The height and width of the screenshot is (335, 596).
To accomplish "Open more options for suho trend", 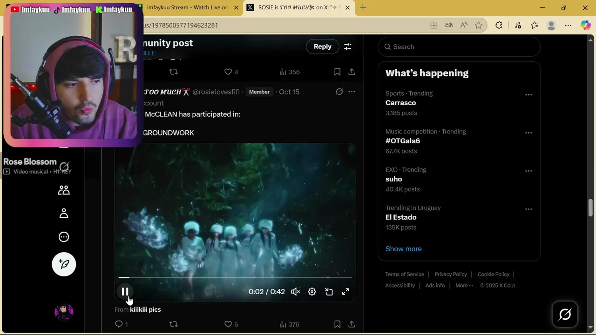I will pos(528,171).
